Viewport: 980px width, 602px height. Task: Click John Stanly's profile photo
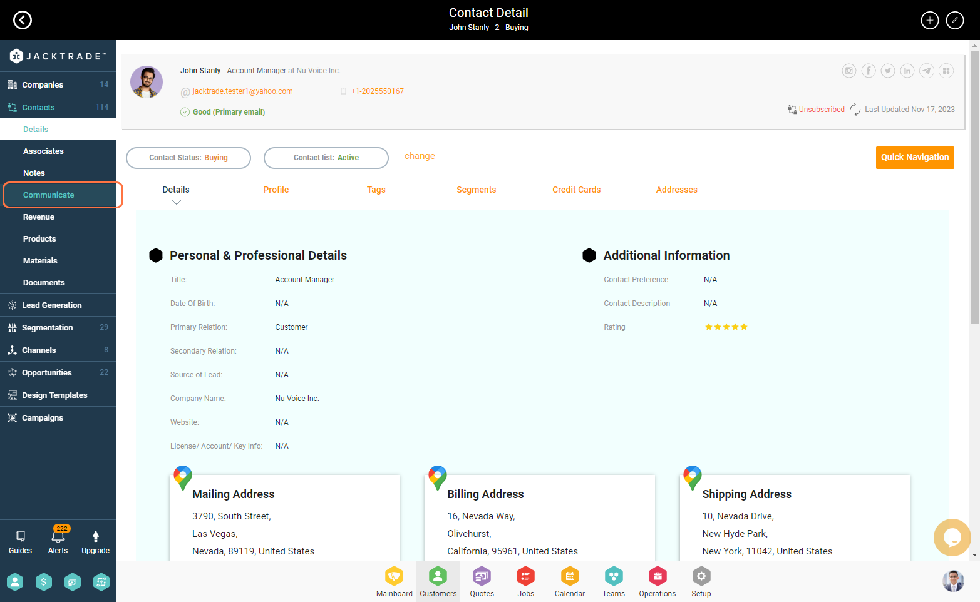tap(147, 82)
